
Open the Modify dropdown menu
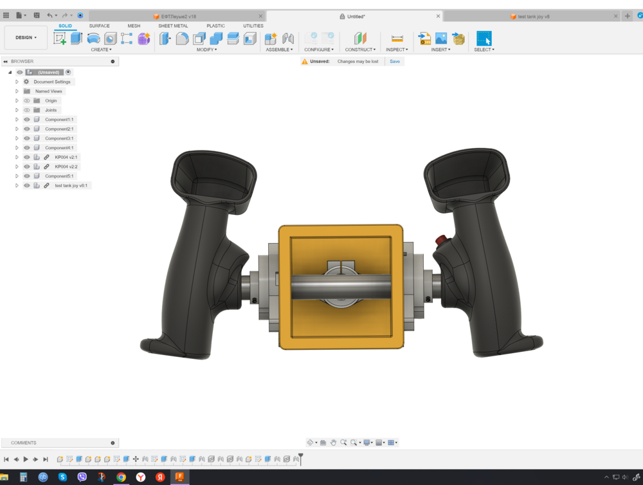[206, 49]
